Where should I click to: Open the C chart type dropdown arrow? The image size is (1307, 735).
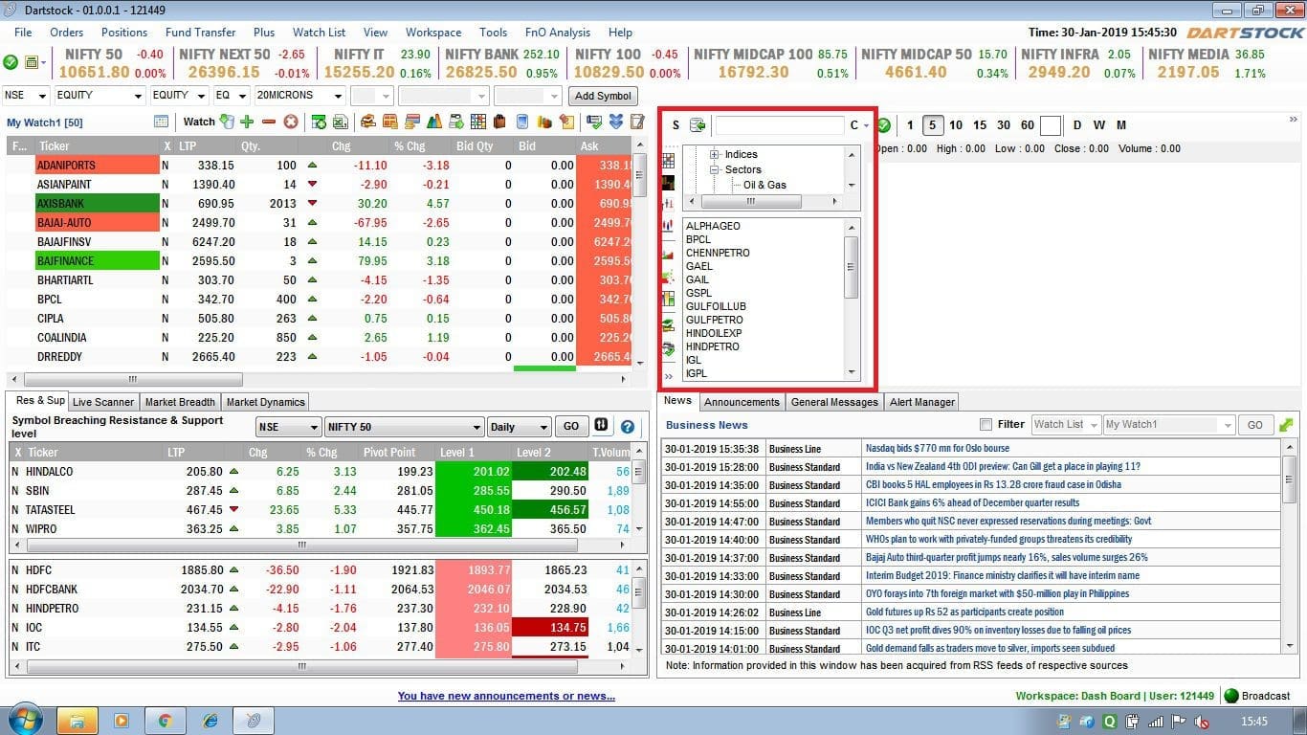(866, 125)
